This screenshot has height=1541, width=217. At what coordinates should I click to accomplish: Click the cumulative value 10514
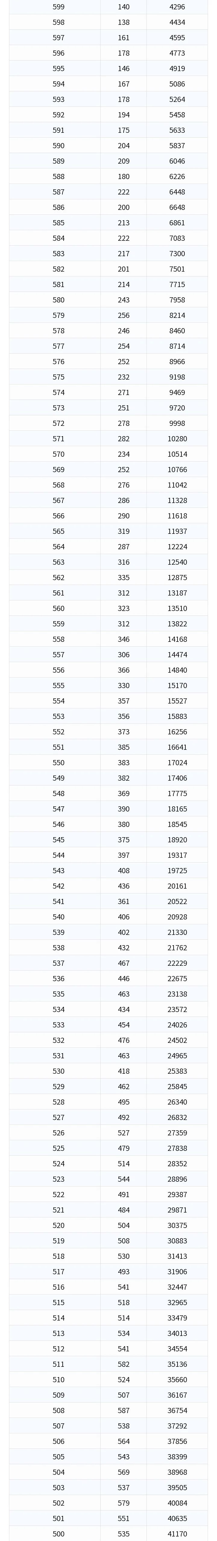click(x=177, y=455)
